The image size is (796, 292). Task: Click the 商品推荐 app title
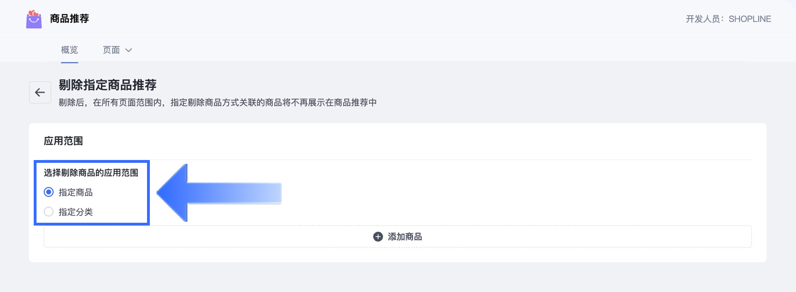pos(69,19)
